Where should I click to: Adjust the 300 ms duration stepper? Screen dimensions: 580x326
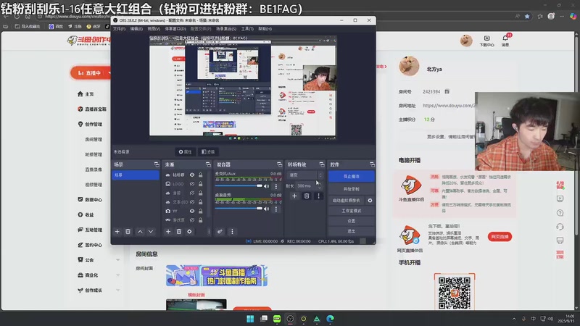click(320, 186)
